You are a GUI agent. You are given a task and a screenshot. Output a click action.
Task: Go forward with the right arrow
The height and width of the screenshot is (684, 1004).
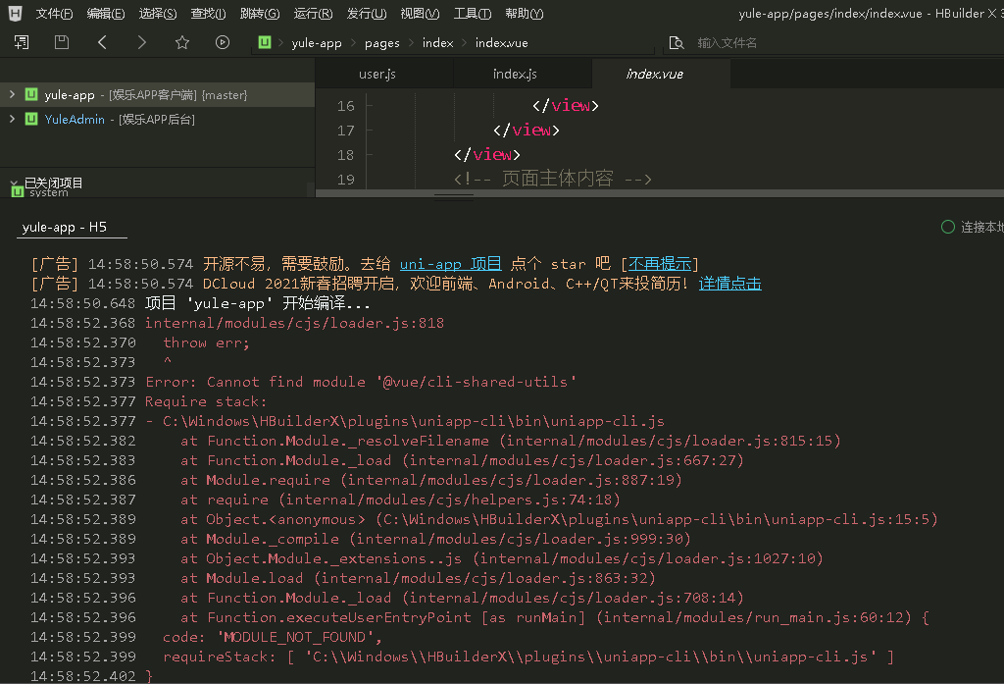point(142,42)
